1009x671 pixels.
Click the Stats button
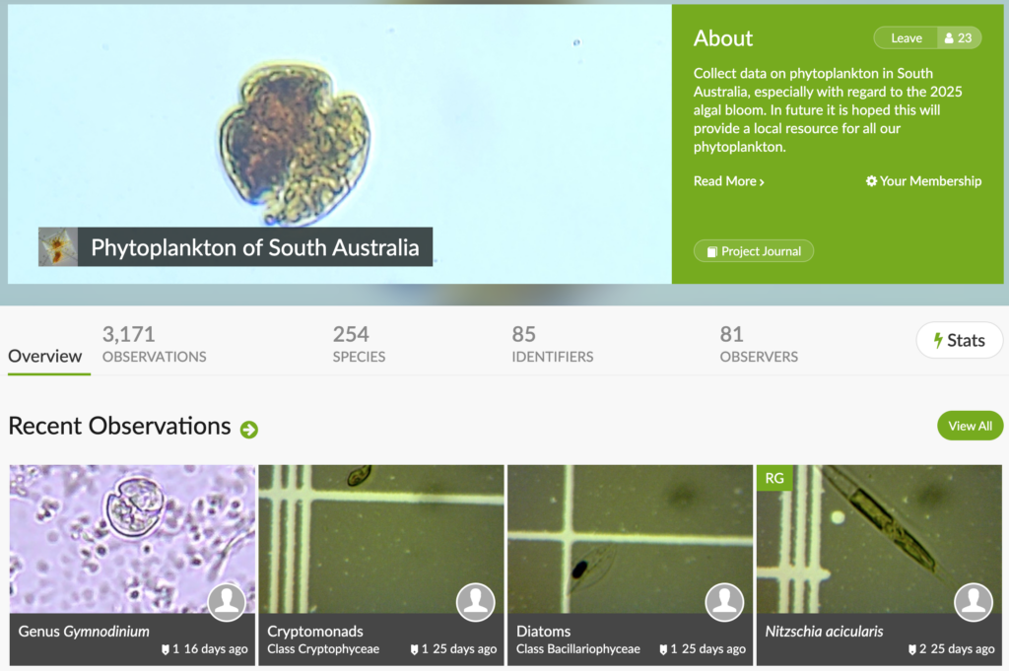coord(959,340)
